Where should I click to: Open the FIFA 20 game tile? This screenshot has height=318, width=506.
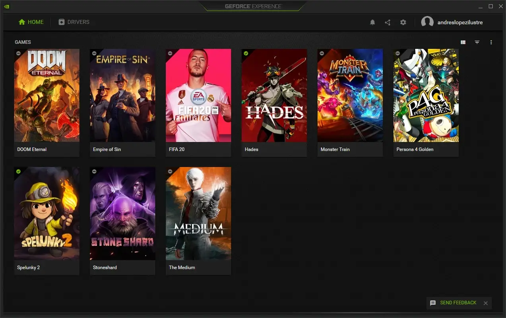coord(198,95)
